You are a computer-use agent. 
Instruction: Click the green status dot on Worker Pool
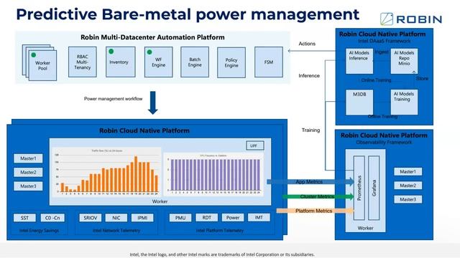pos(34,55)
